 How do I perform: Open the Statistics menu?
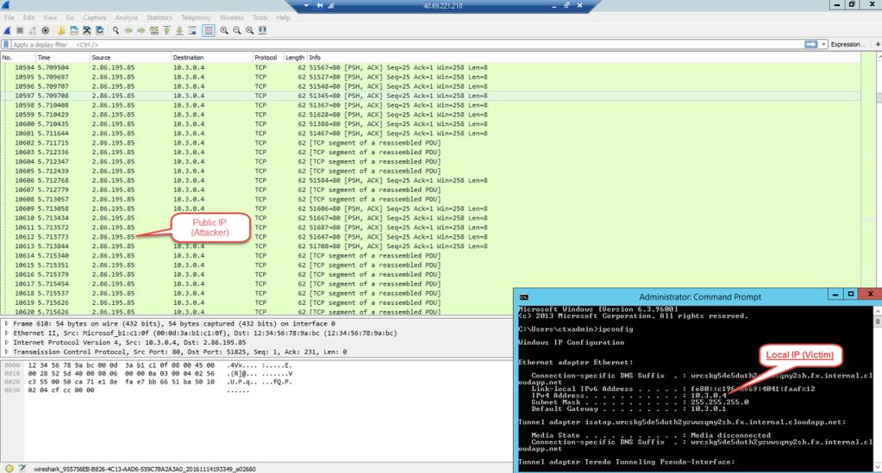coord(160,17)
